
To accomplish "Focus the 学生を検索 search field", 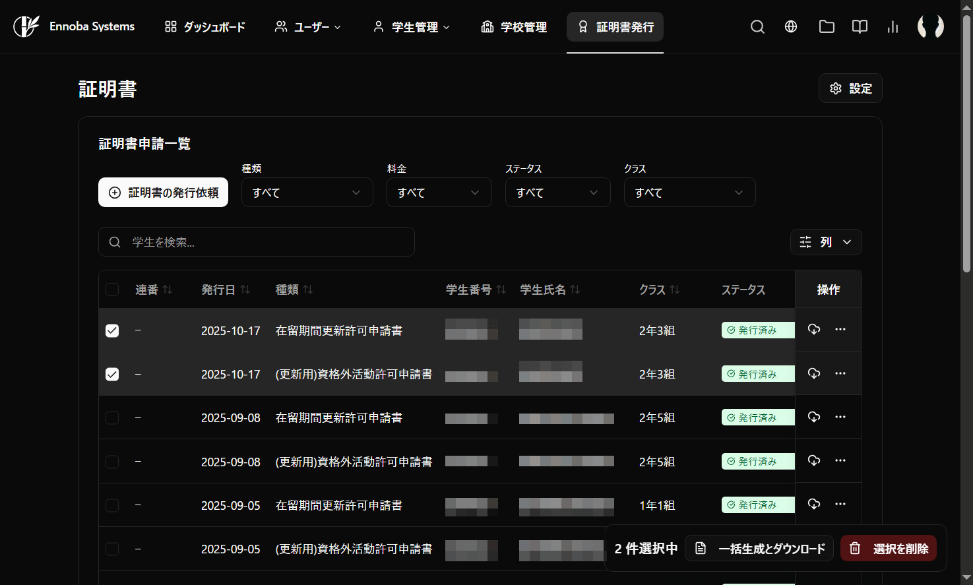I will click(x=257, y=242).
